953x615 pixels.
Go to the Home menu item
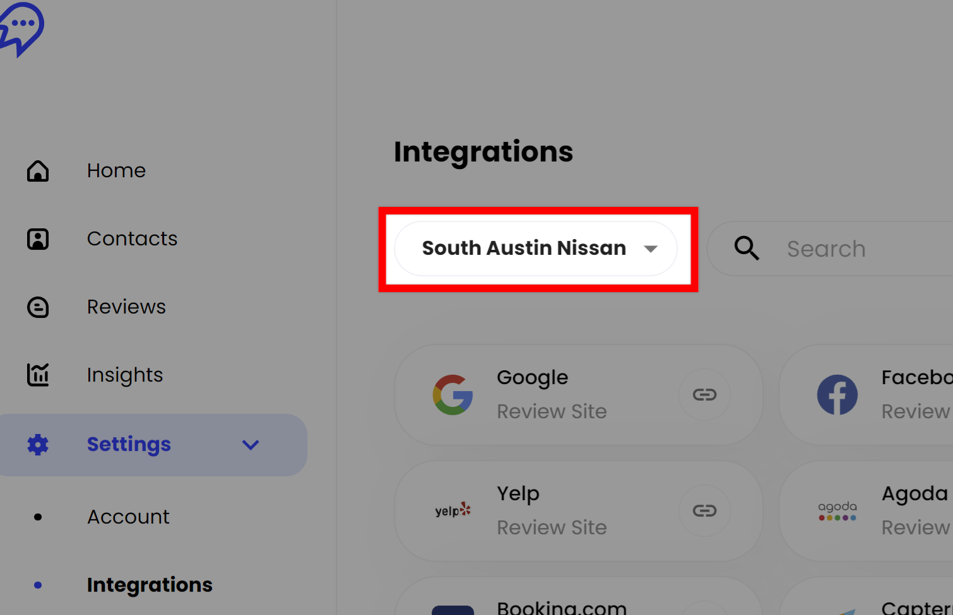pyautogui.click(x=116, y=171)
